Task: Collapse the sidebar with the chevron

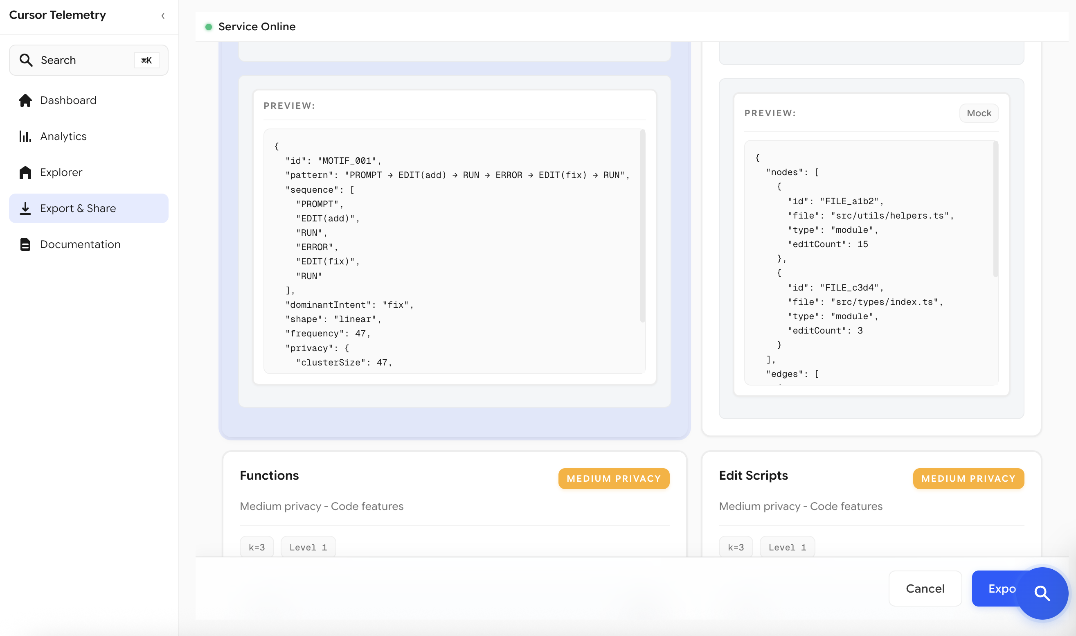Action: tap(163, 16)
